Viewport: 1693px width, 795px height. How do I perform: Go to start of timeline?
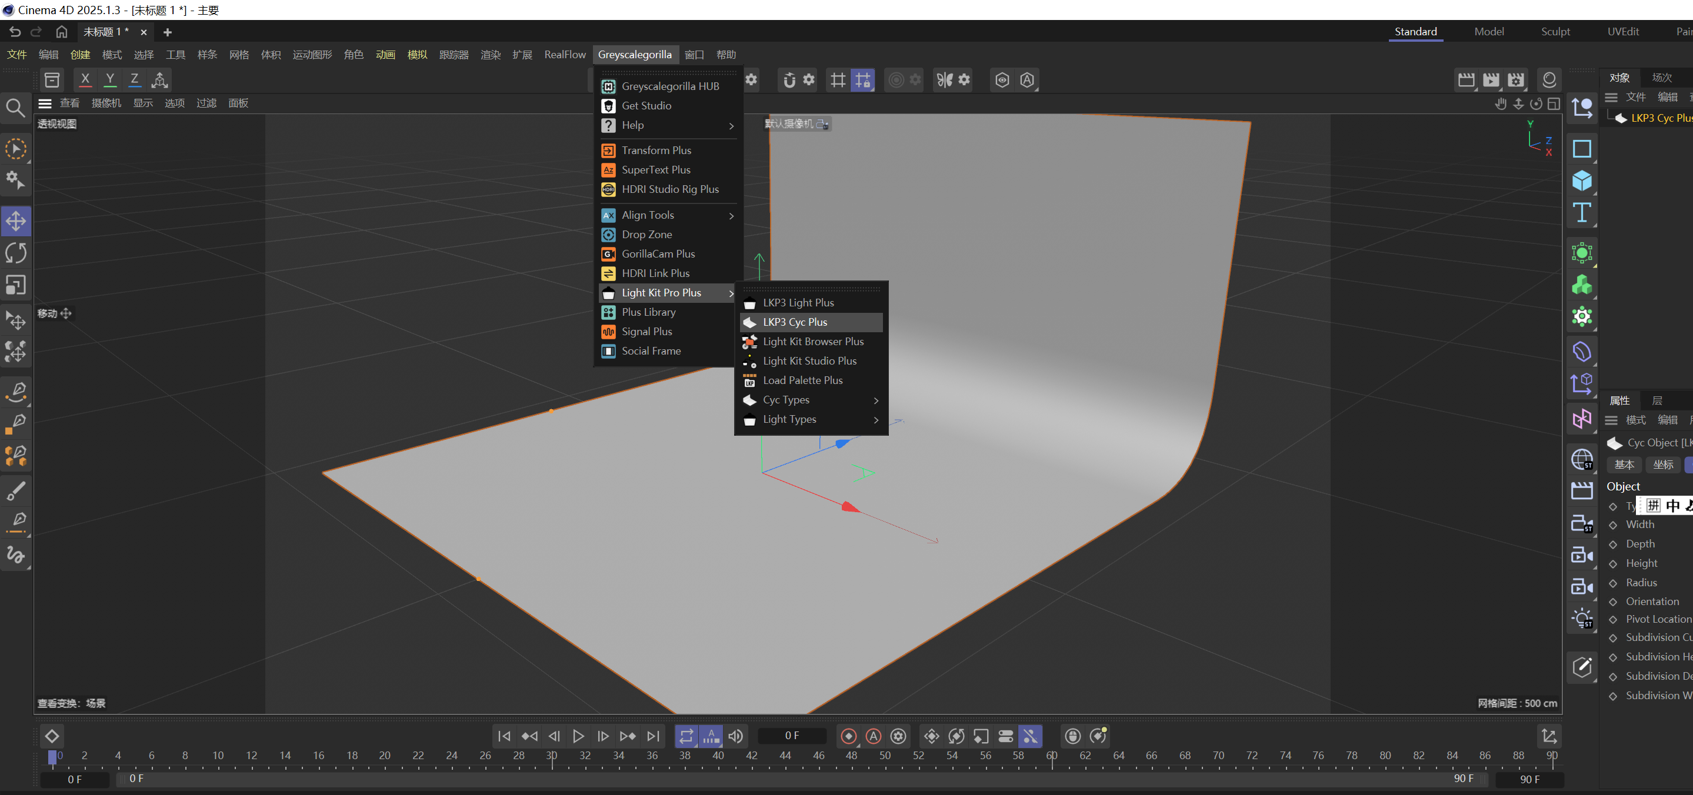(504, 737)
